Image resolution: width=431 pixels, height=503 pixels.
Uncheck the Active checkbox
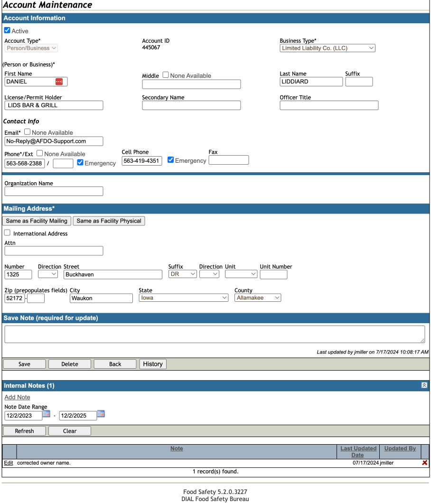coord(7,30)
